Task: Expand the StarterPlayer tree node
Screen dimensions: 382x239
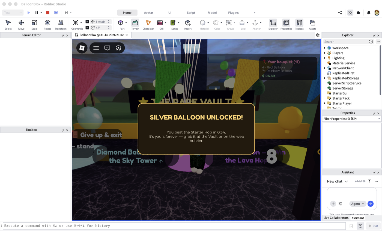Action: (x=325, y=103)
